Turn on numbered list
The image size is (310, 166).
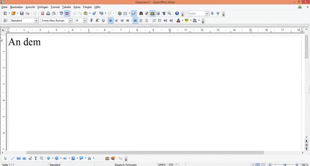154,20
